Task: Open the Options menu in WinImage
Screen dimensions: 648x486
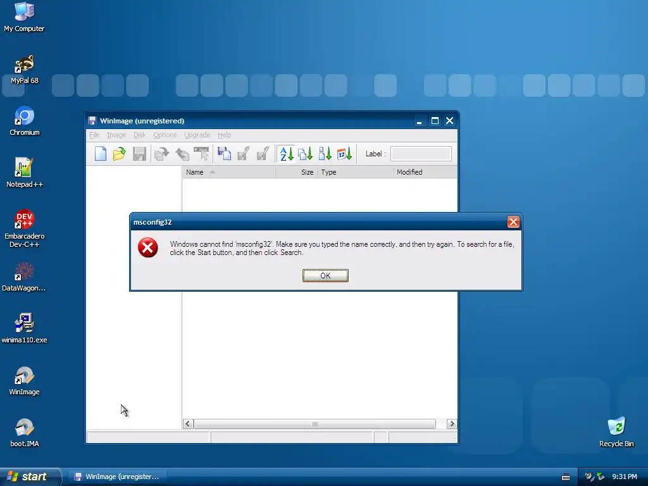Action: 165,135
